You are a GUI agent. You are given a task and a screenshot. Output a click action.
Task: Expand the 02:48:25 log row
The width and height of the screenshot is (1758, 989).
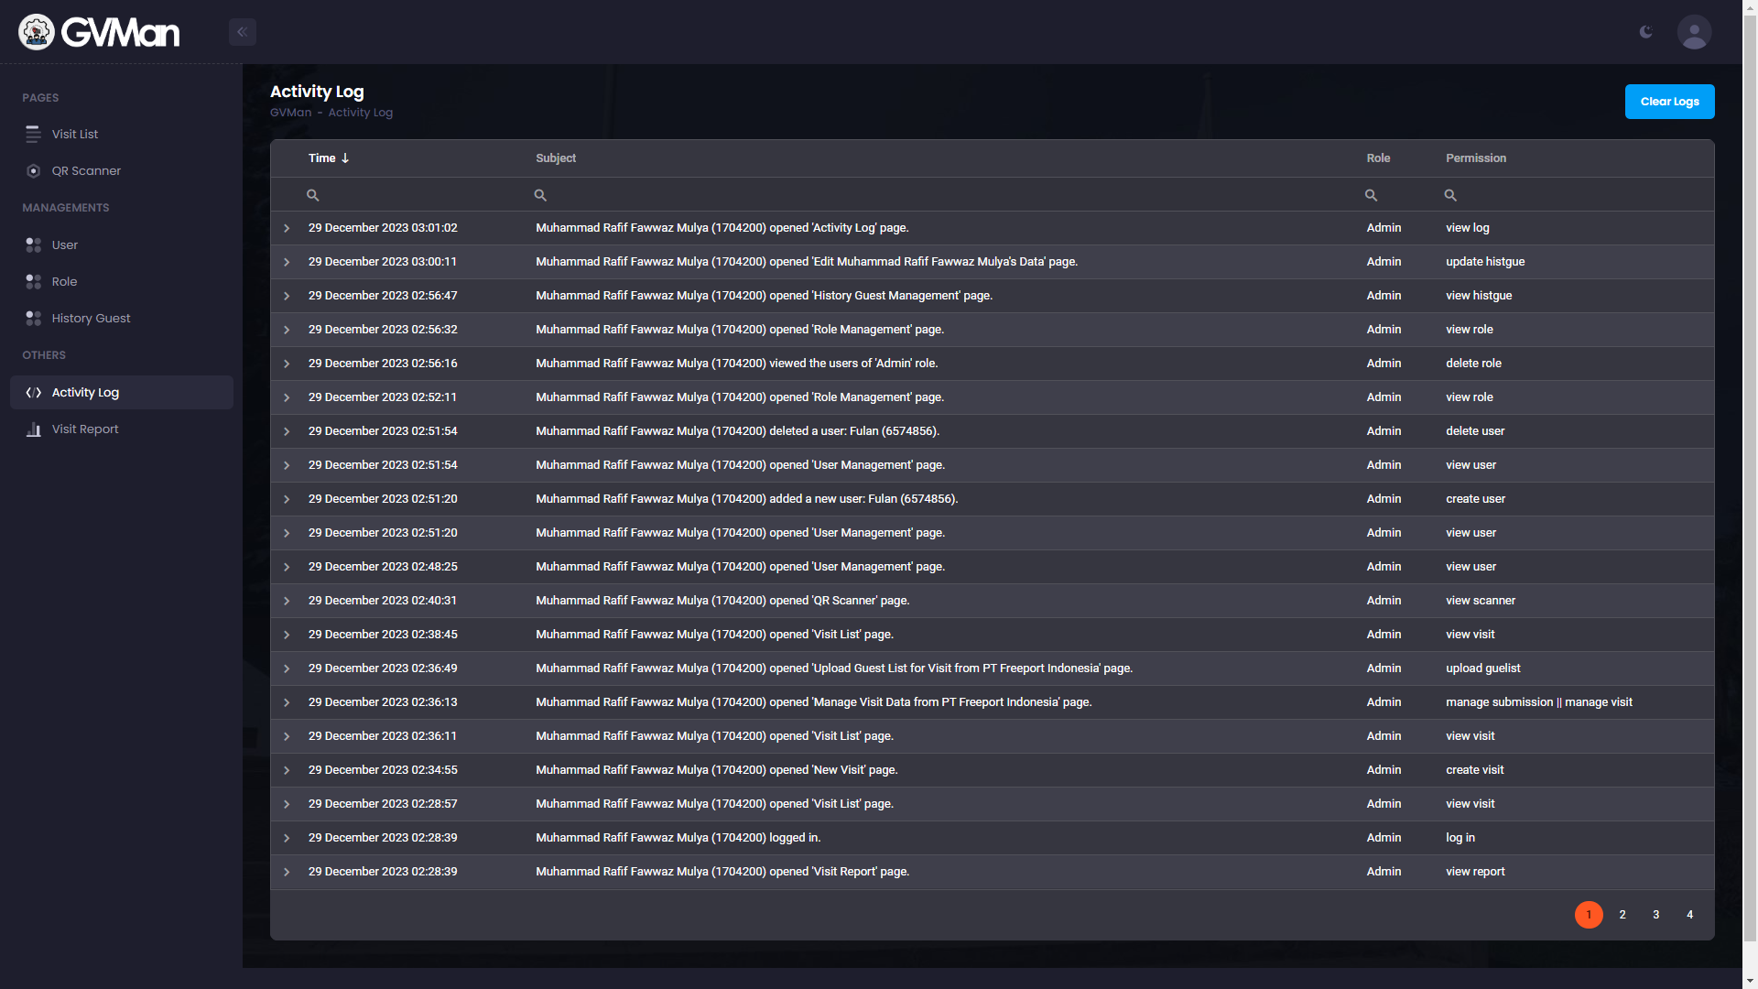click(287, 567)
